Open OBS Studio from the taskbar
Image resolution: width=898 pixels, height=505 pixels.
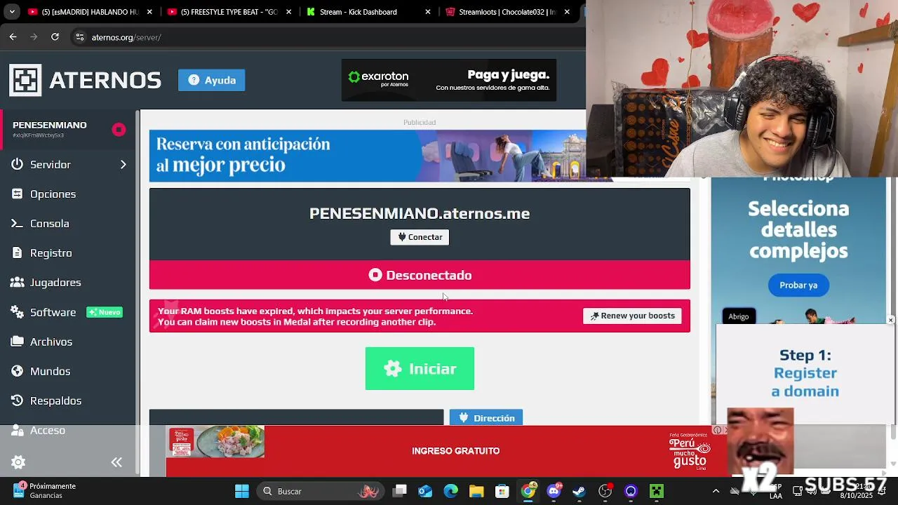pos(605,491)
